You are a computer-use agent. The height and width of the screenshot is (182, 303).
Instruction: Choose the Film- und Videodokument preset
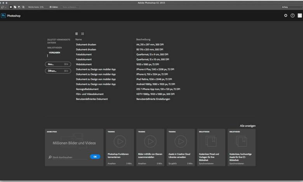click(x=90, y=94)
